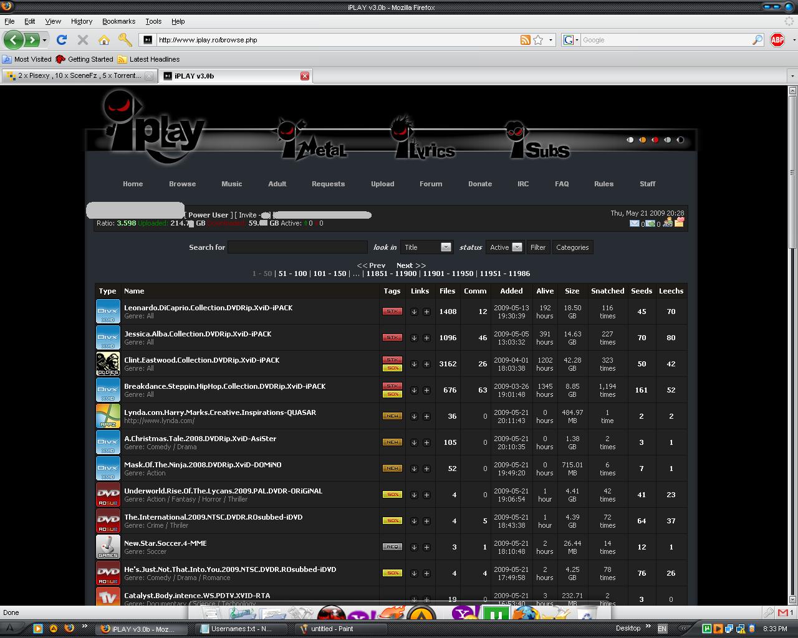This screenshot has width=798, height=638.
Task: Open Most Visited bookmarks folder
Action: [27, 59]
